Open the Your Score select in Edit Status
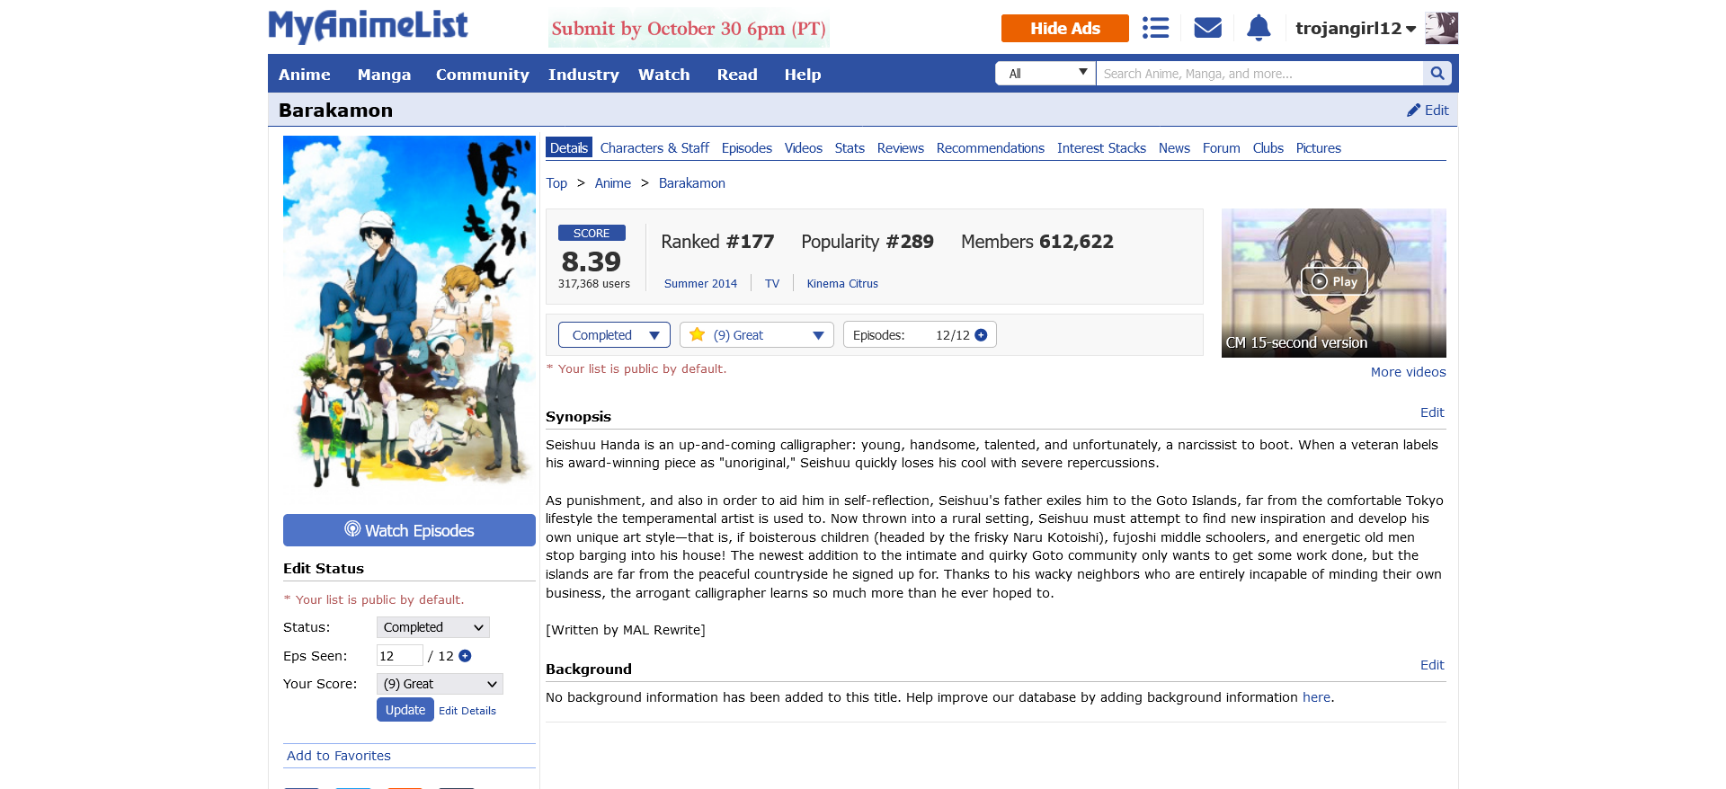Viewport: 1726px width, 789px height. tap(440, 684)
